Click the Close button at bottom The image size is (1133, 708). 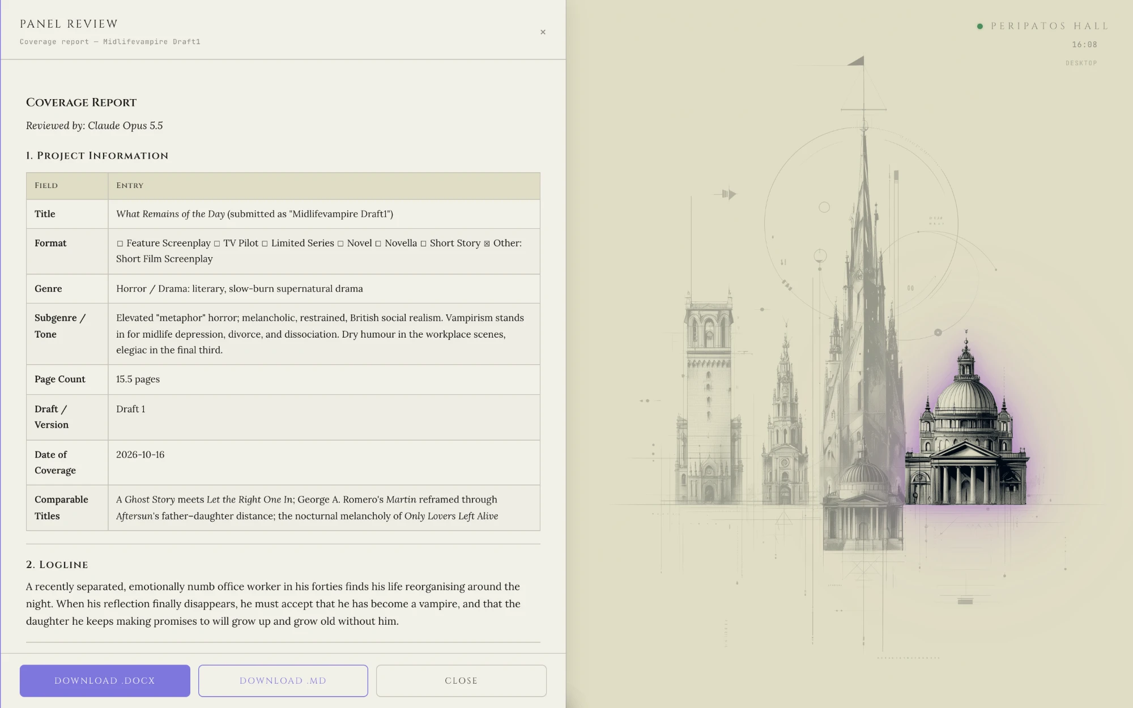pyautogui.click(x=461, y=680)
